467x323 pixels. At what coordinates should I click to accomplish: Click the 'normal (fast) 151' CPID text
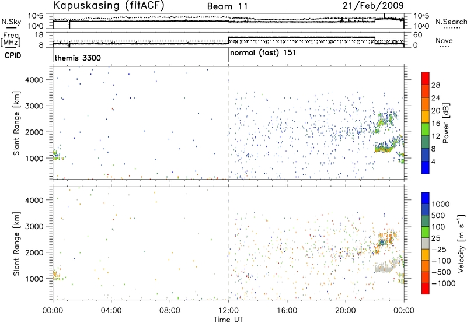[x=263, y=52]
